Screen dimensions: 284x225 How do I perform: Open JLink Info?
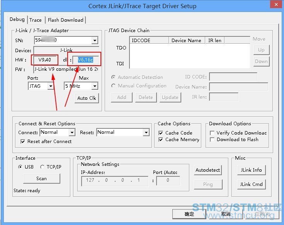tap(252, 170)
